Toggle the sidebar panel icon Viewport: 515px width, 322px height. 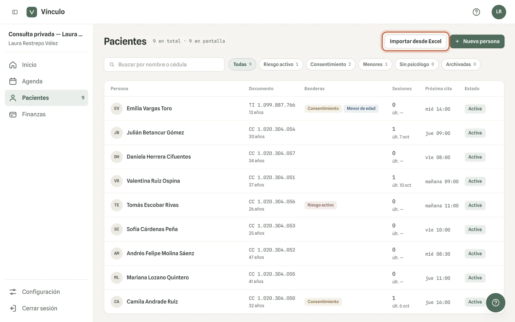(x=15, y=12)
